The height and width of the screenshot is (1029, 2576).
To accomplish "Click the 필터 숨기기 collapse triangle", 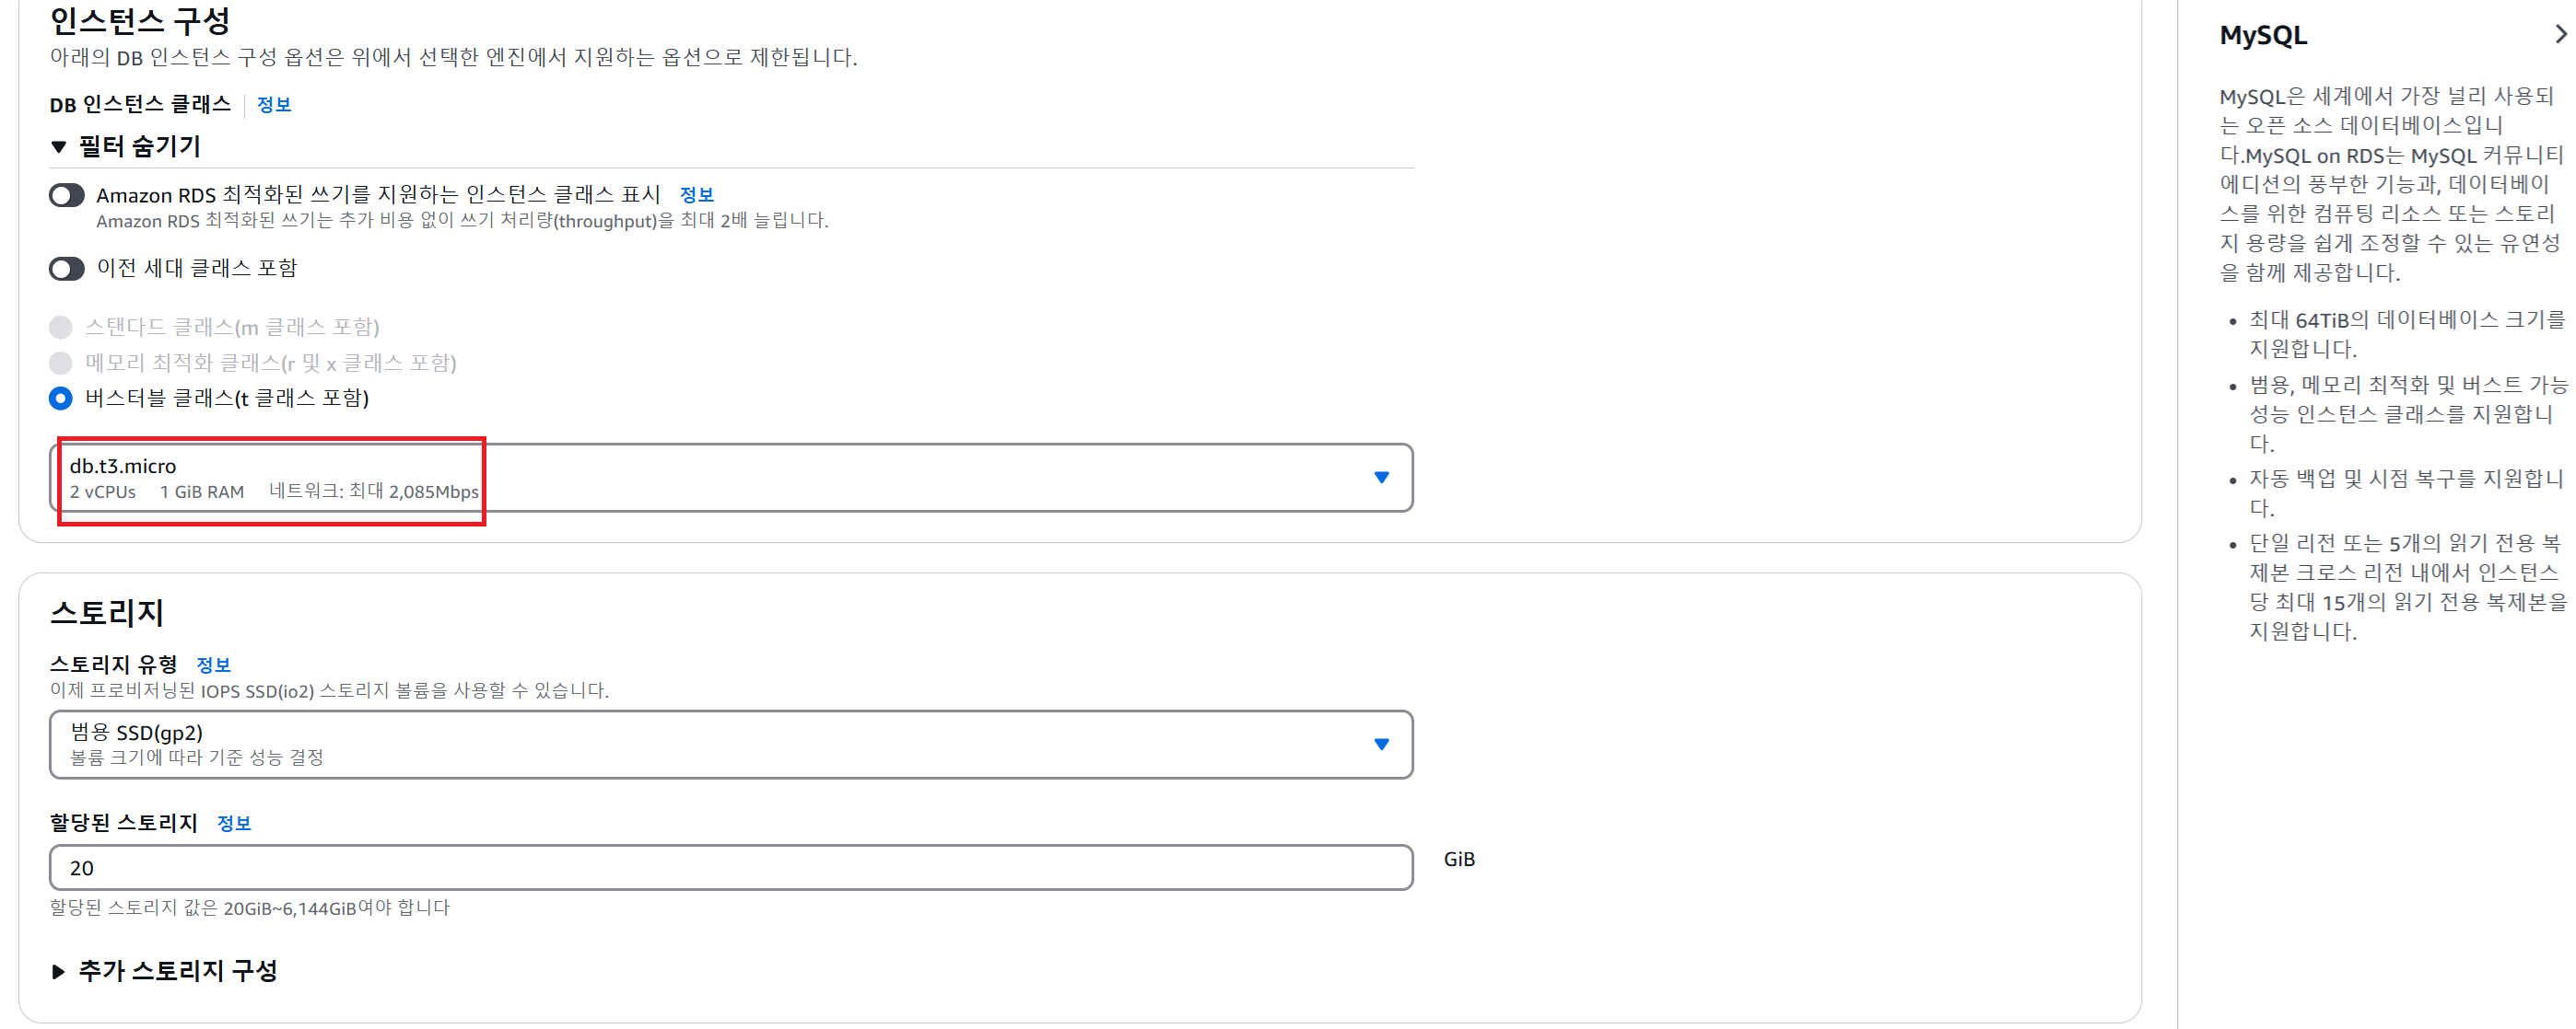I will coord(59,148).
